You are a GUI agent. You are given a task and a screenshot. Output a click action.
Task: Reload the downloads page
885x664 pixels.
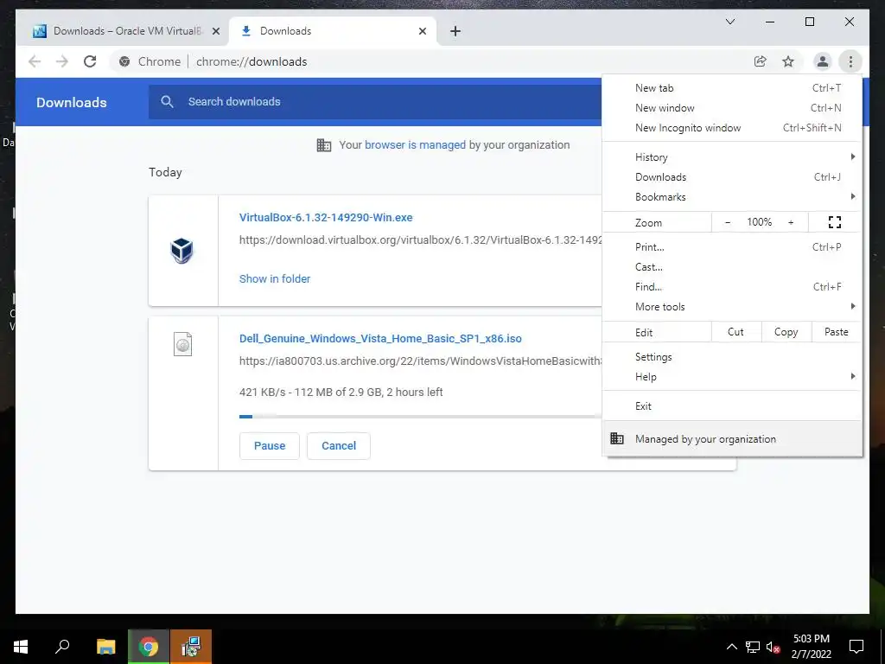tap(90, 61)
